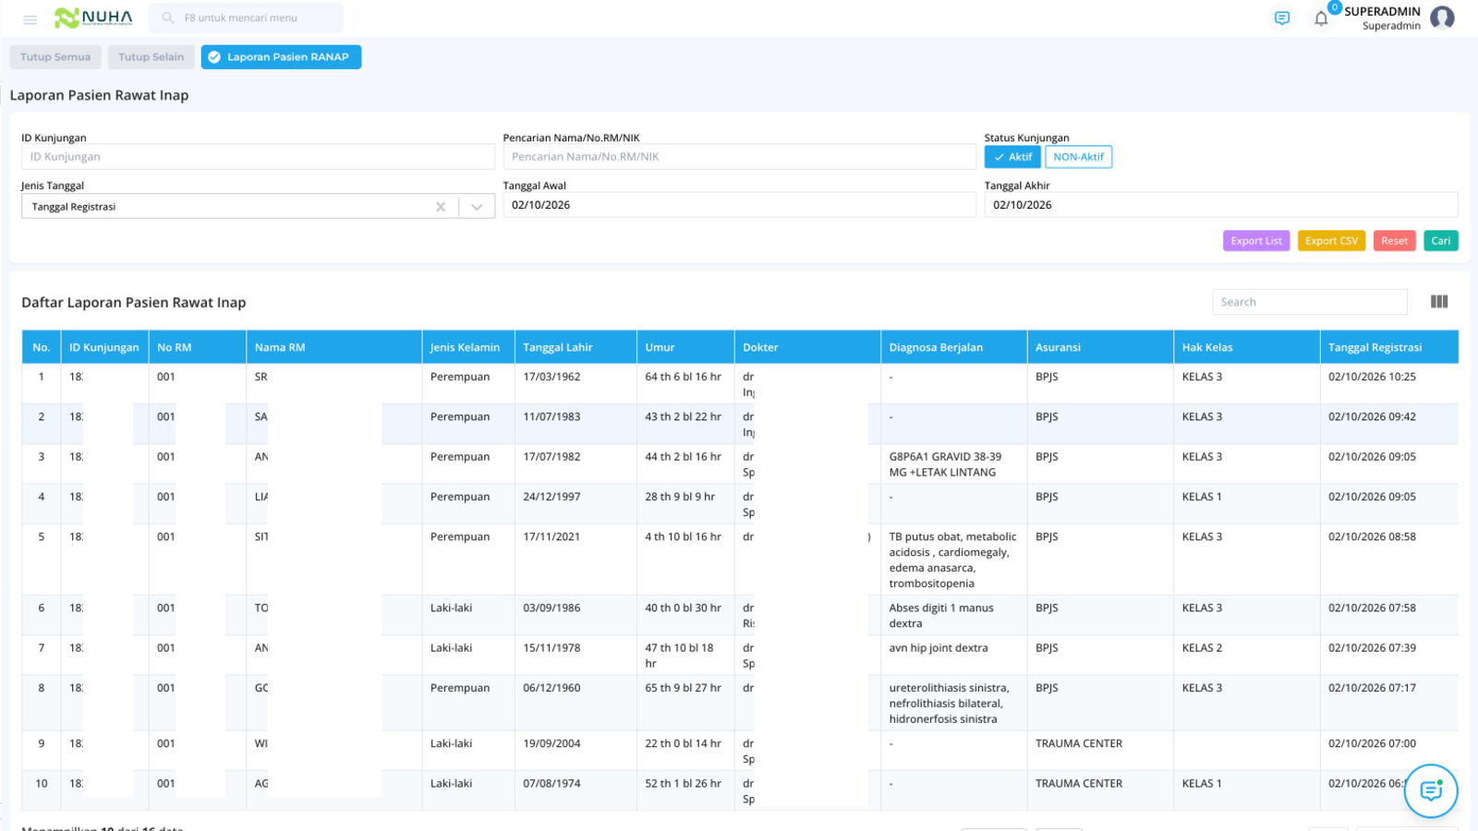Focus the ID Kunjungan input field

coord(258,157)
